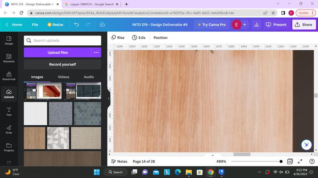Image resolution: width=318 pixels, height=178 pixels.
Task: Switch to copper SWATCH Google Search tab
Action: pyautogui.click(x=92, y=4)
